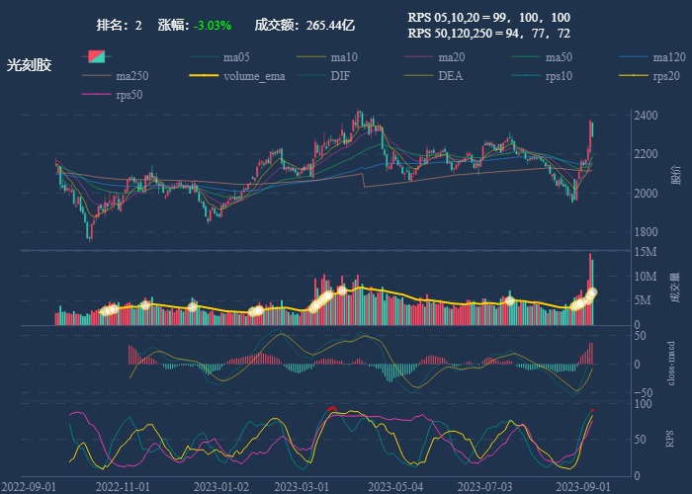The image size is (692, 494).
Task: Hide the DEA indicator series
Action: click(438, 76)
